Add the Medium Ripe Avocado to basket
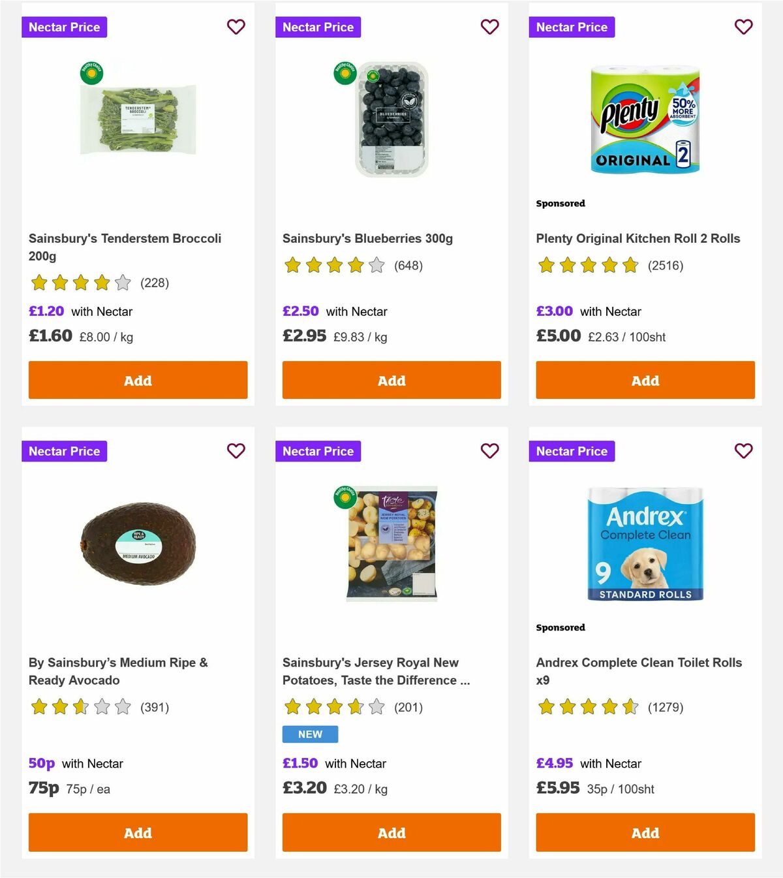 (137, 833)
